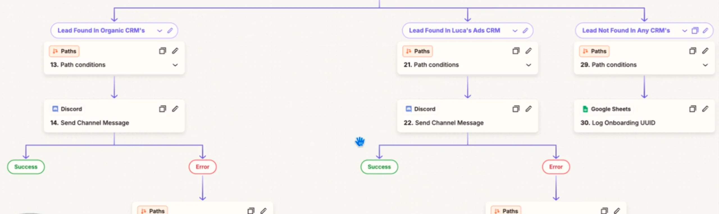Edit step 30 Log Onboarding UUID
This screenshot has width=719, height=214.
tap(705, 109)
